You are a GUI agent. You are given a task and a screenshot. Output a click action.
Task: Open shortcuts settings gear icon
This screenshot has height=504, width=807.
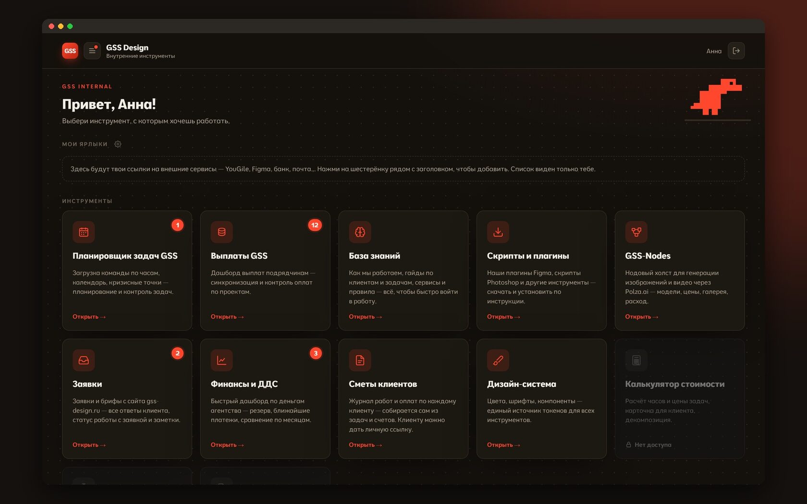(x=118, y=144)
